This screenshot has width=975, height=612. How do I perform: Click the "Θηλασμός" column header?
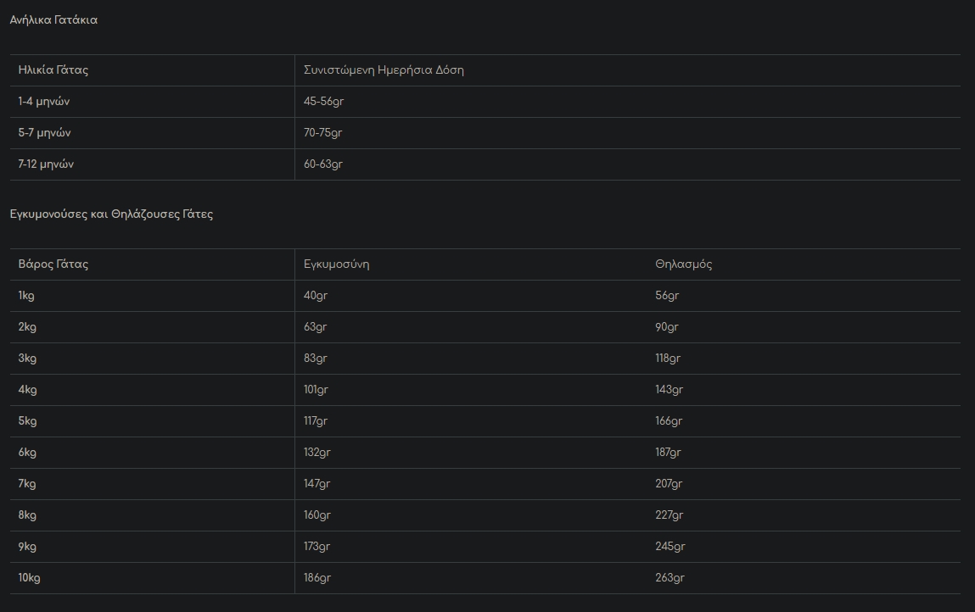coord(684,264)
